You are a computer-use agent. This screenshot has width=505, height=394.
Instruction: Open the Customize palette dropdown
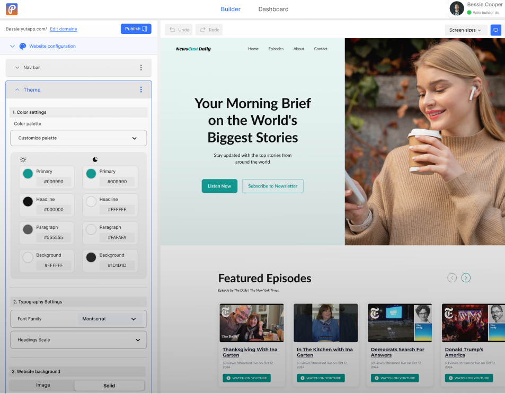78,138
